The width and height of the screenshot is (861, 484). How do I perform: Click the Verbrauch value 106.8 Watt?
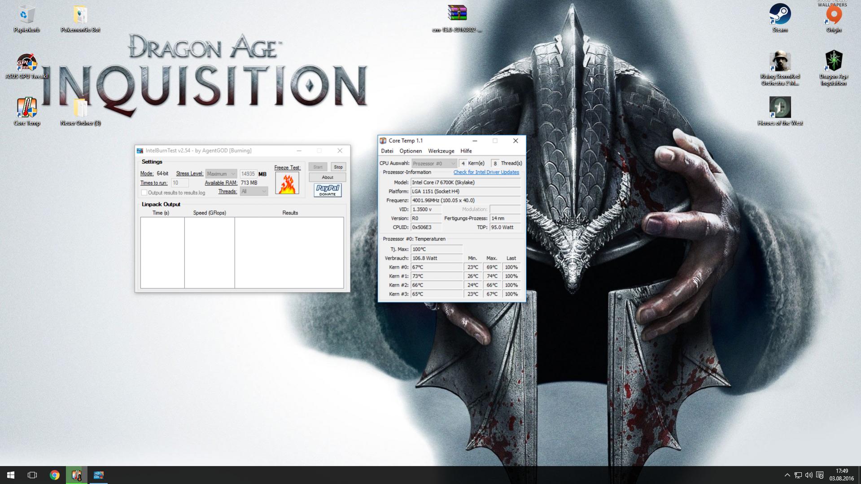click(x=437, y=258)
